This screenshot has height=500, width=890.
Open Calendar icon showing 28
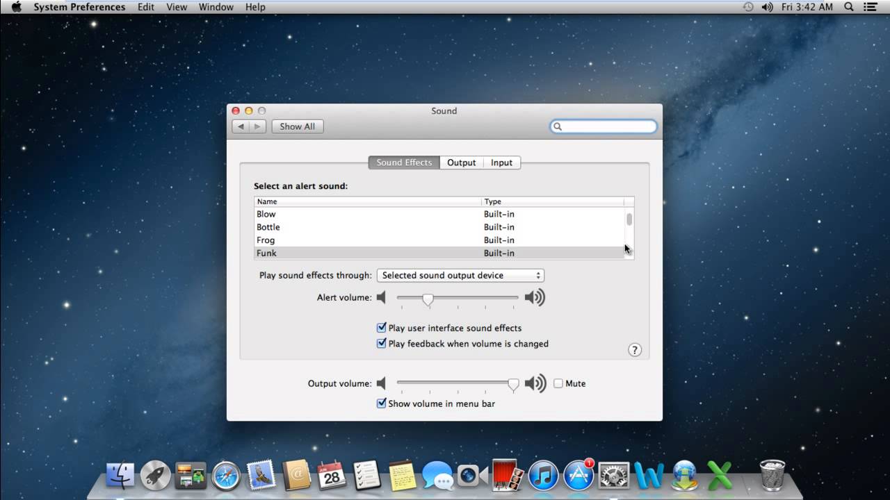click(332, 476)
